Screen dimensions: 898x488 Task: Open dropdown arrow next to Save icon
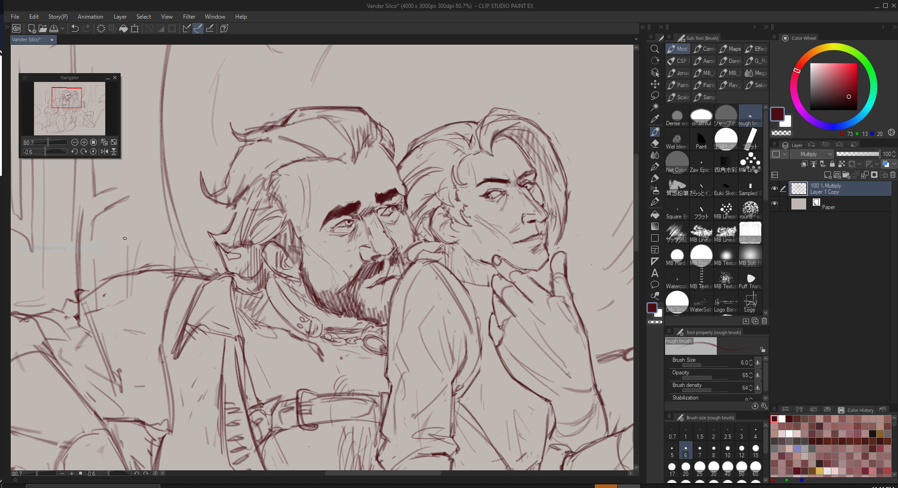click(x=62, y=28)
